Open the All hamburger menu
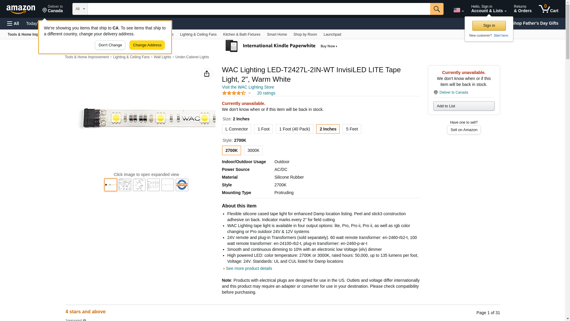 pyautogui.click(x=13, y=23)
